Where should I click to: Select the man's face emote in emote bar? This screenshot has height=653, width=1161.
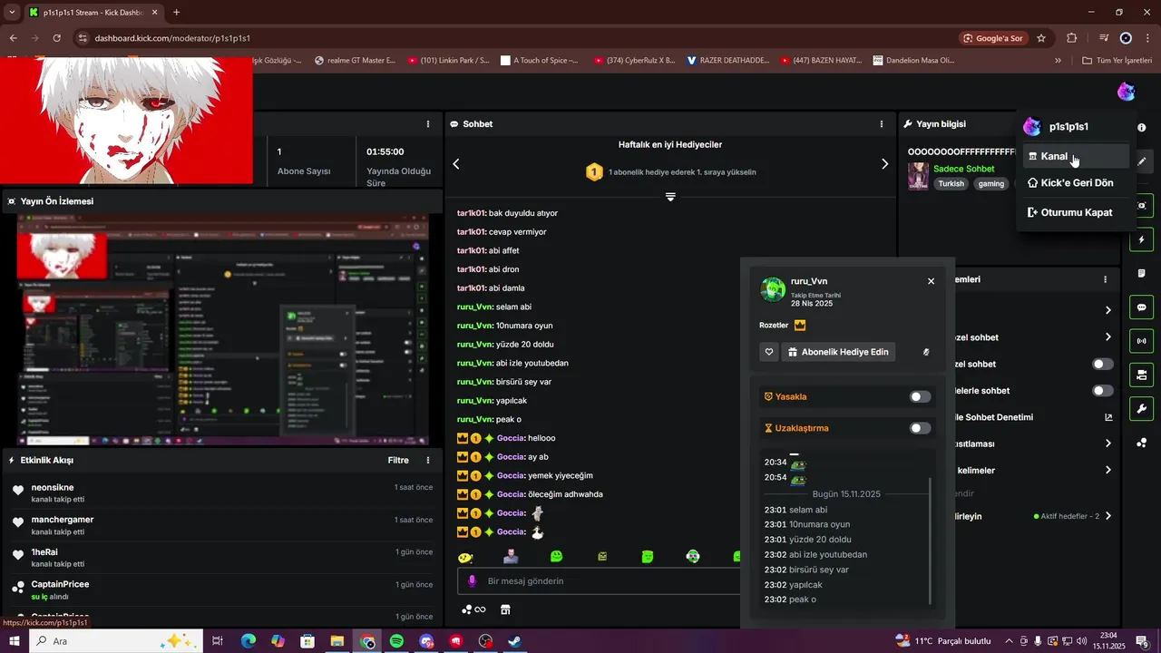[511, 556]
